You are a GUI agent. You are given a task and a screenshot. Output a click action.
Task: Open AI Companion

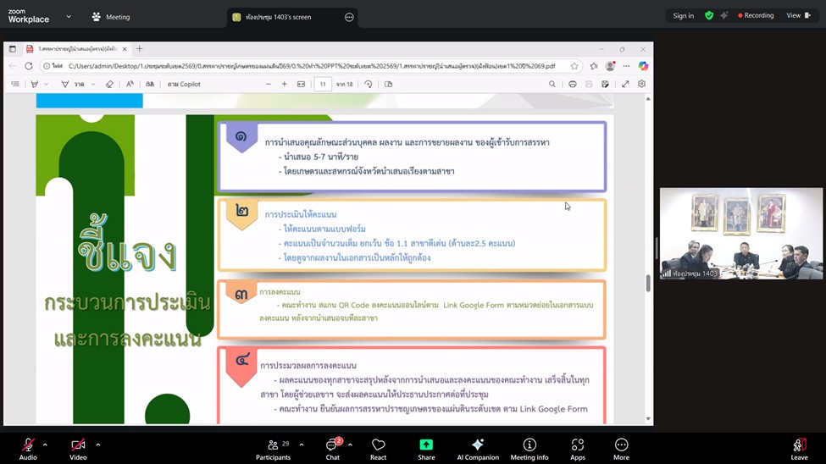point(478,449)
